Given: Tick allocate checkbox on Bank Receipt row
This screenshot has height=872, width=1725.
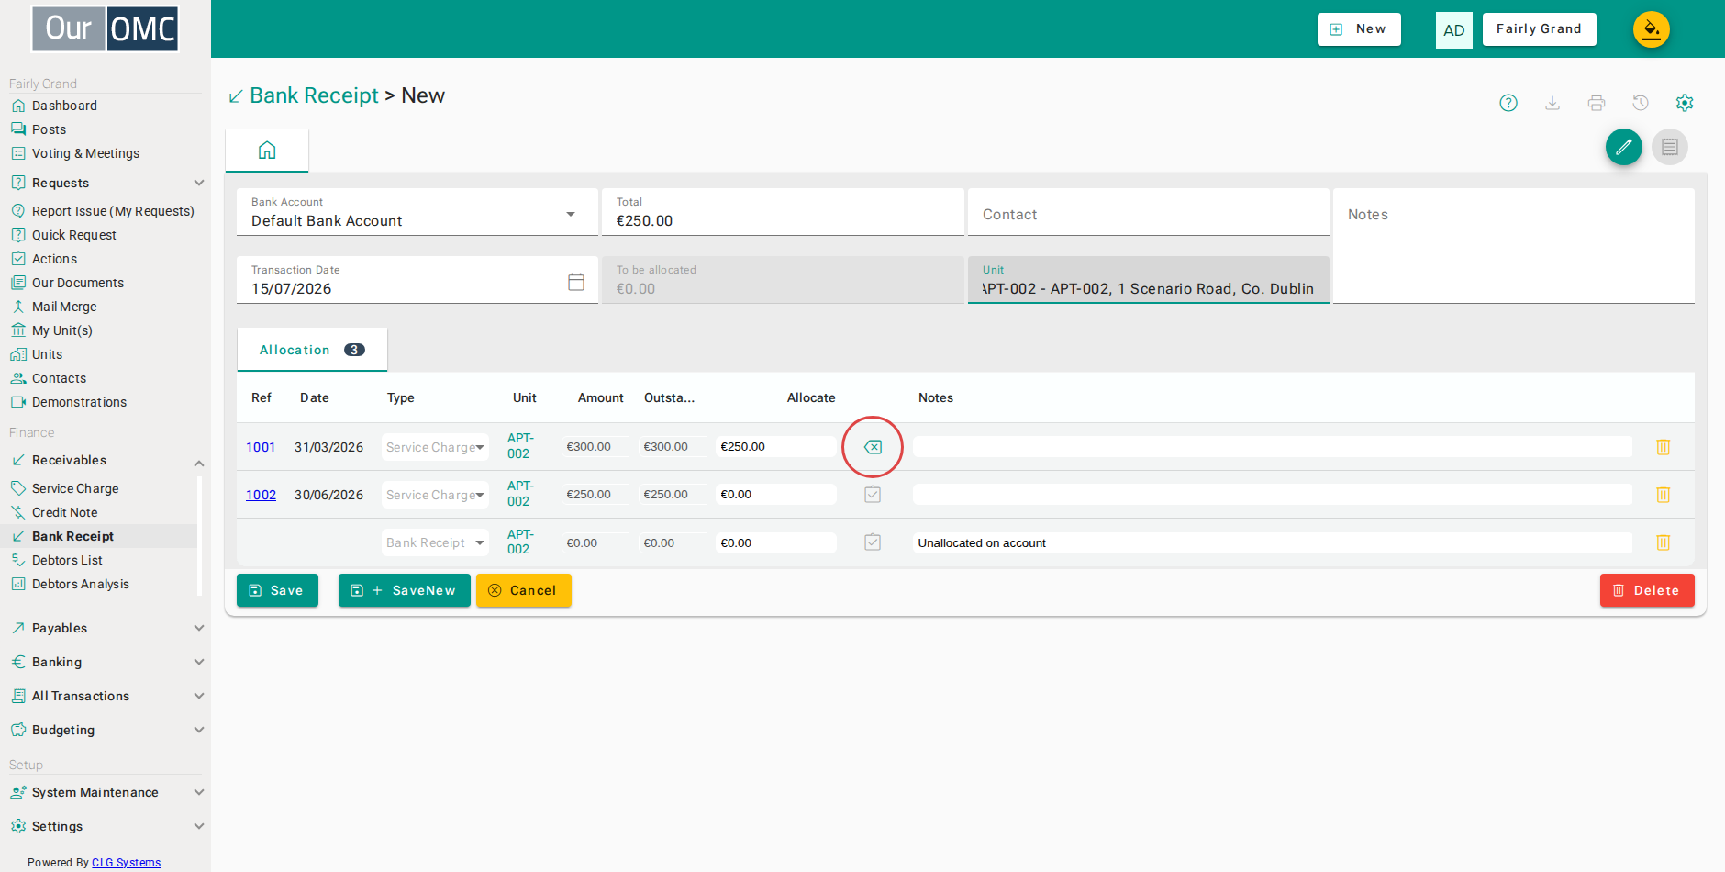Looking at the screenshot, I should pyautogui.click(x=873, y=542).
